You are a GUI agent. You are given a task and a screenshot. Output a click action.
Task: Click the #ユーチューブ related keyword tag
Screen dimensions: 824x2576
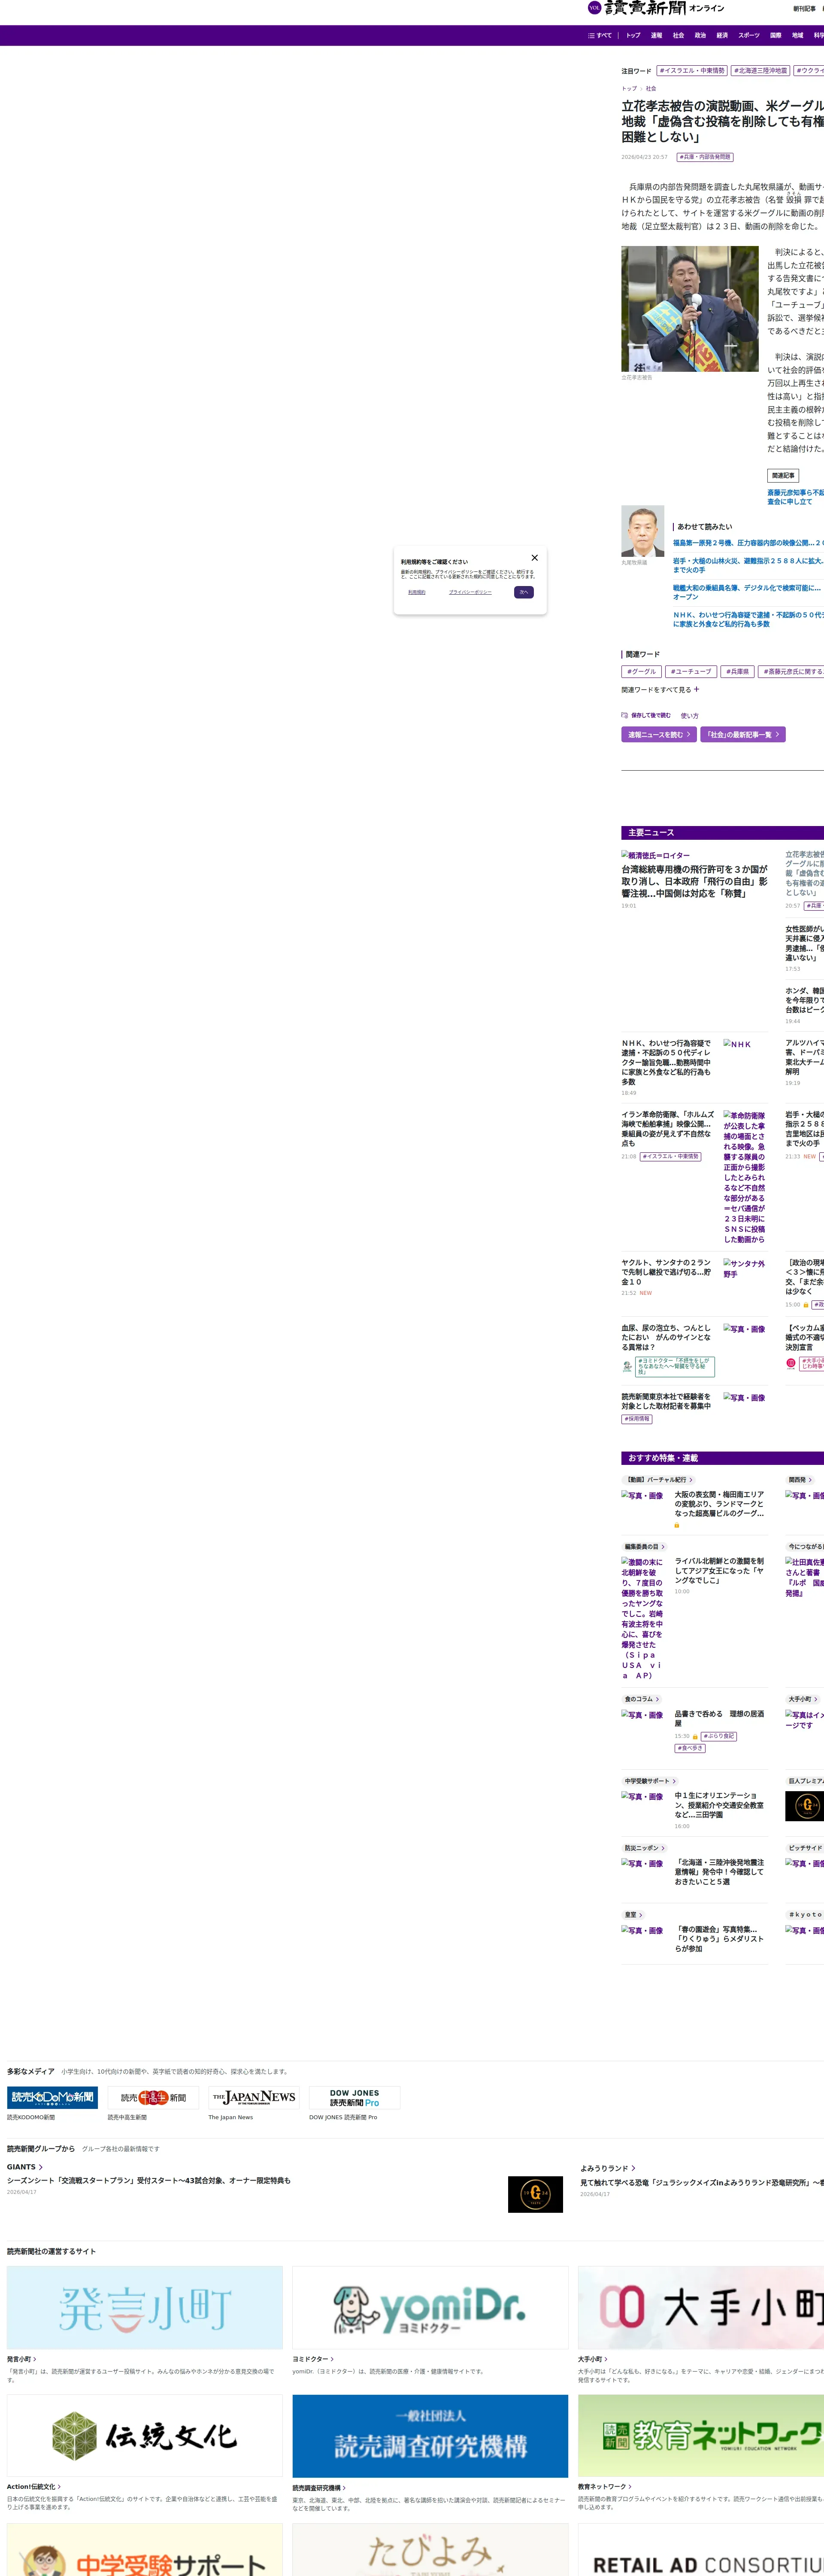(691, 671)
